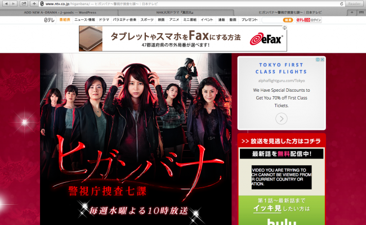Viewport: 366px width, 225px height.
Task: Go forward with Safari's forward arrow
Action: coord(14,4)
